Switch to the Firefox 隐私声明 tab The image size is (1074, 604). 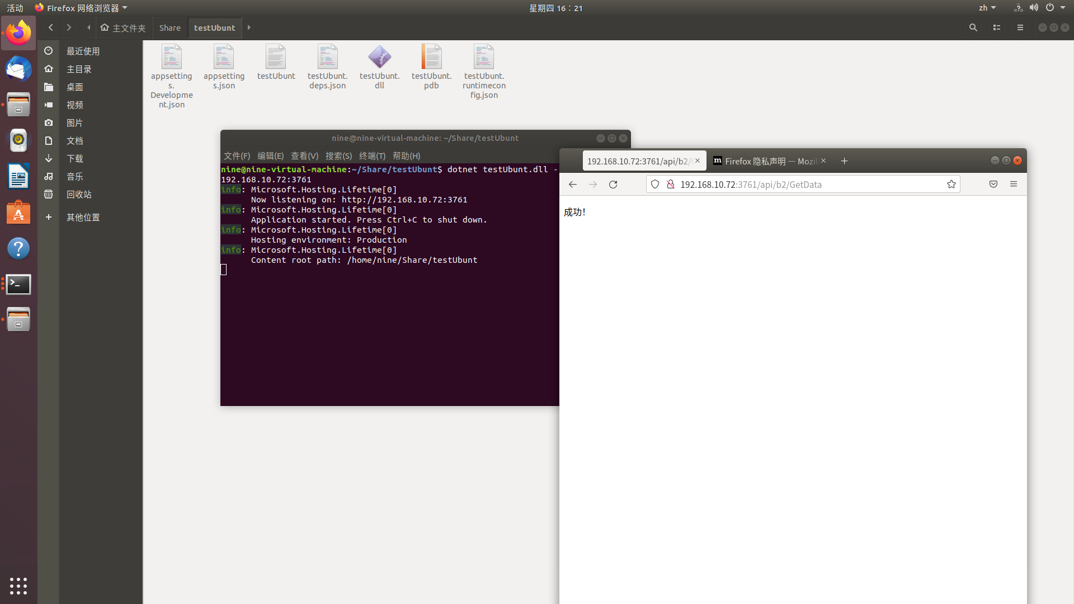pos(766,161)
